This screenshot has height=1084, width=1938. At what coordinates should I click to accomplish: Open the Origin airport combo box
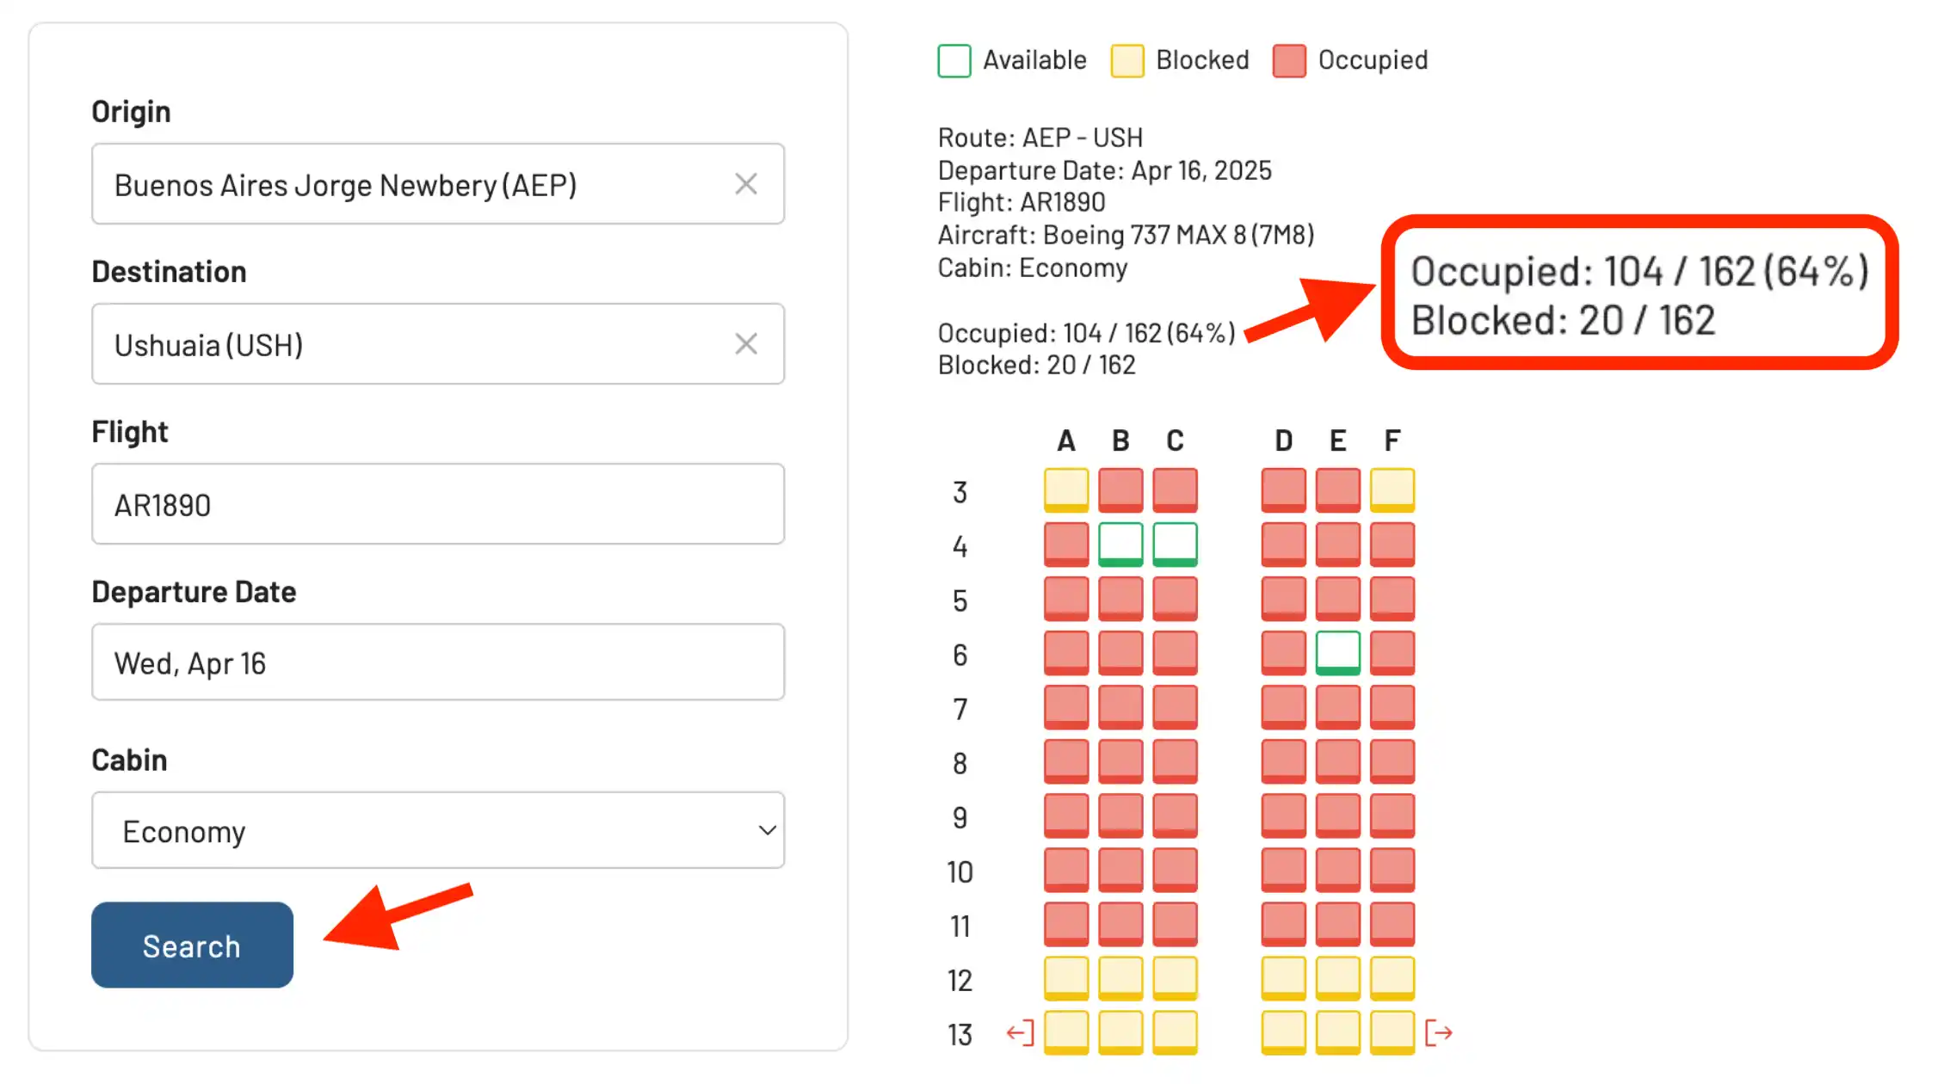pos(413,184)
